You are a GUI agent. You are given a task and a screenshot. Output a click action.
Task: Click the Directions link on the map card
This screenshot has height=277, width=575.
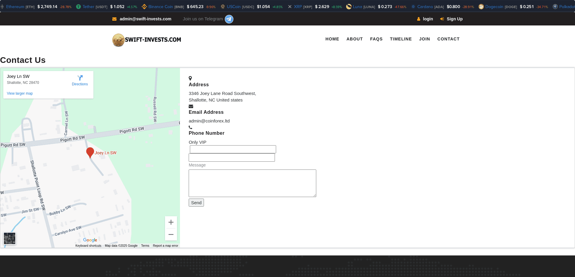pyautogui.click(x=80, y=84)
